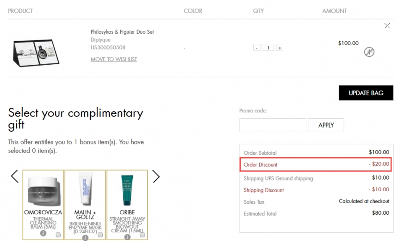Click the quantity input box

coord(268,48)
